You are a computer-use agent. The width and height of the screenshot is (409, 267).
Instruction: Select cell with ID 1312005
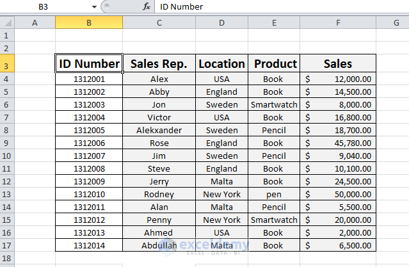click(x=89, y=130)
